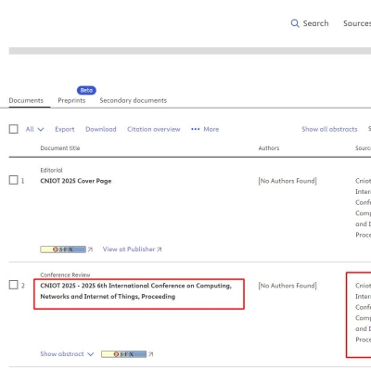This screenshot has width=371, height=371.
Task: Select checkbox for document 1
Action: [x=14, y=180]
